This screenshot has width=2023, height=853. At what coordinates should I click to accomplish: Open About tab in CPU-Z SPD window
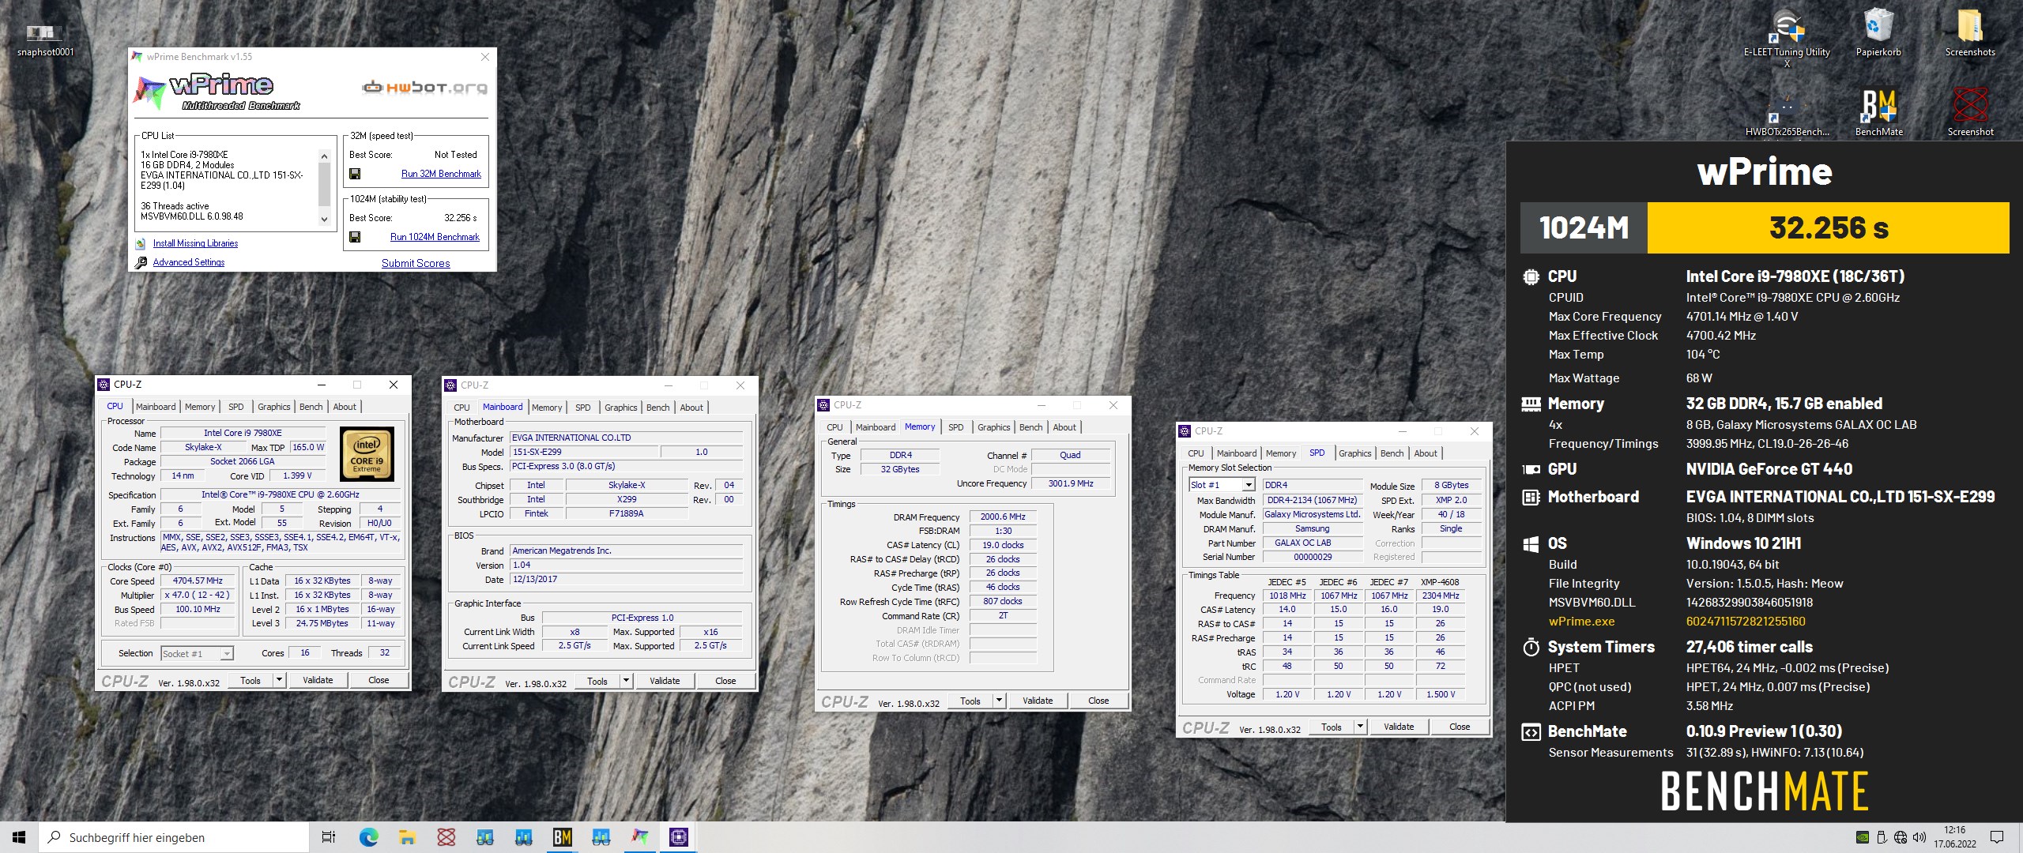pyautogui.click(x=1426, y=453)
